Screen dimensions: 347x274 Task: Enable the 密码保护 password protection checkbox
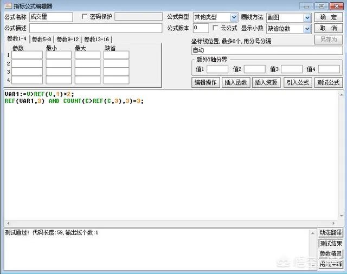click(x=84, y=17)
